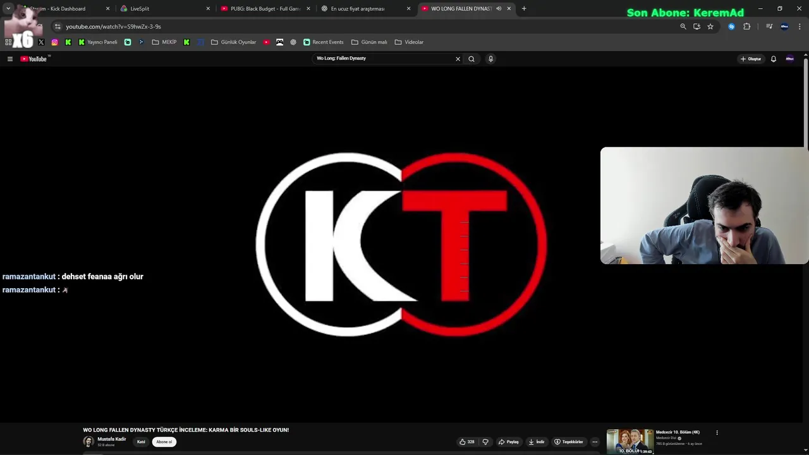Switch to the Kick Dashboard tab
The height and width of the screenshot is (455, 809).
click(x=63, y=9)
